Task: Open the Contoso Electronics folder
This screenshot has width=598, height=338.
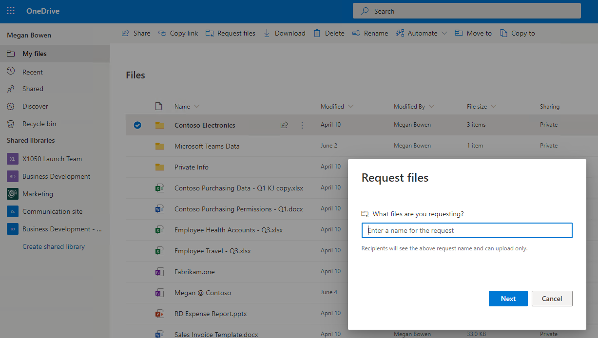Action: click(205, 125)
